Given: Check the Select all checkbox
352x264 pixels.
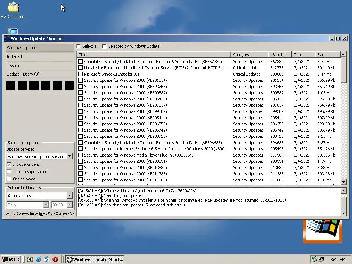Looking at the screenshot, I should point(78,46).
